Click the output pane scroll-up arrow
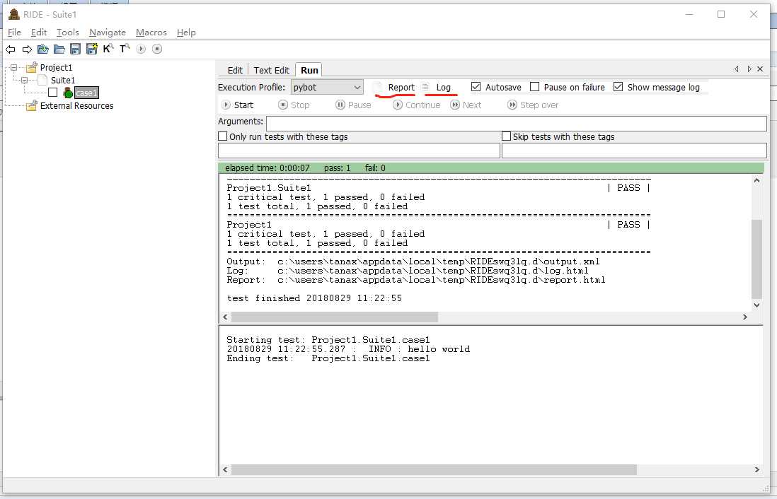 [756, 181]
